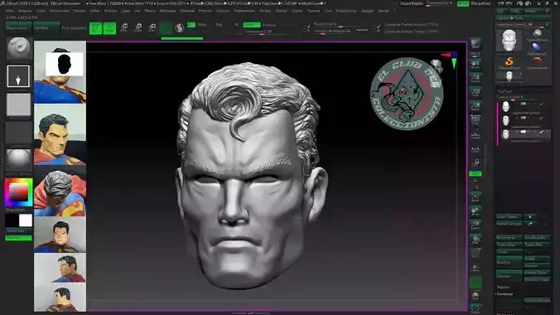
Task: Open the Transformar menu
Action: tap(345, 11)
